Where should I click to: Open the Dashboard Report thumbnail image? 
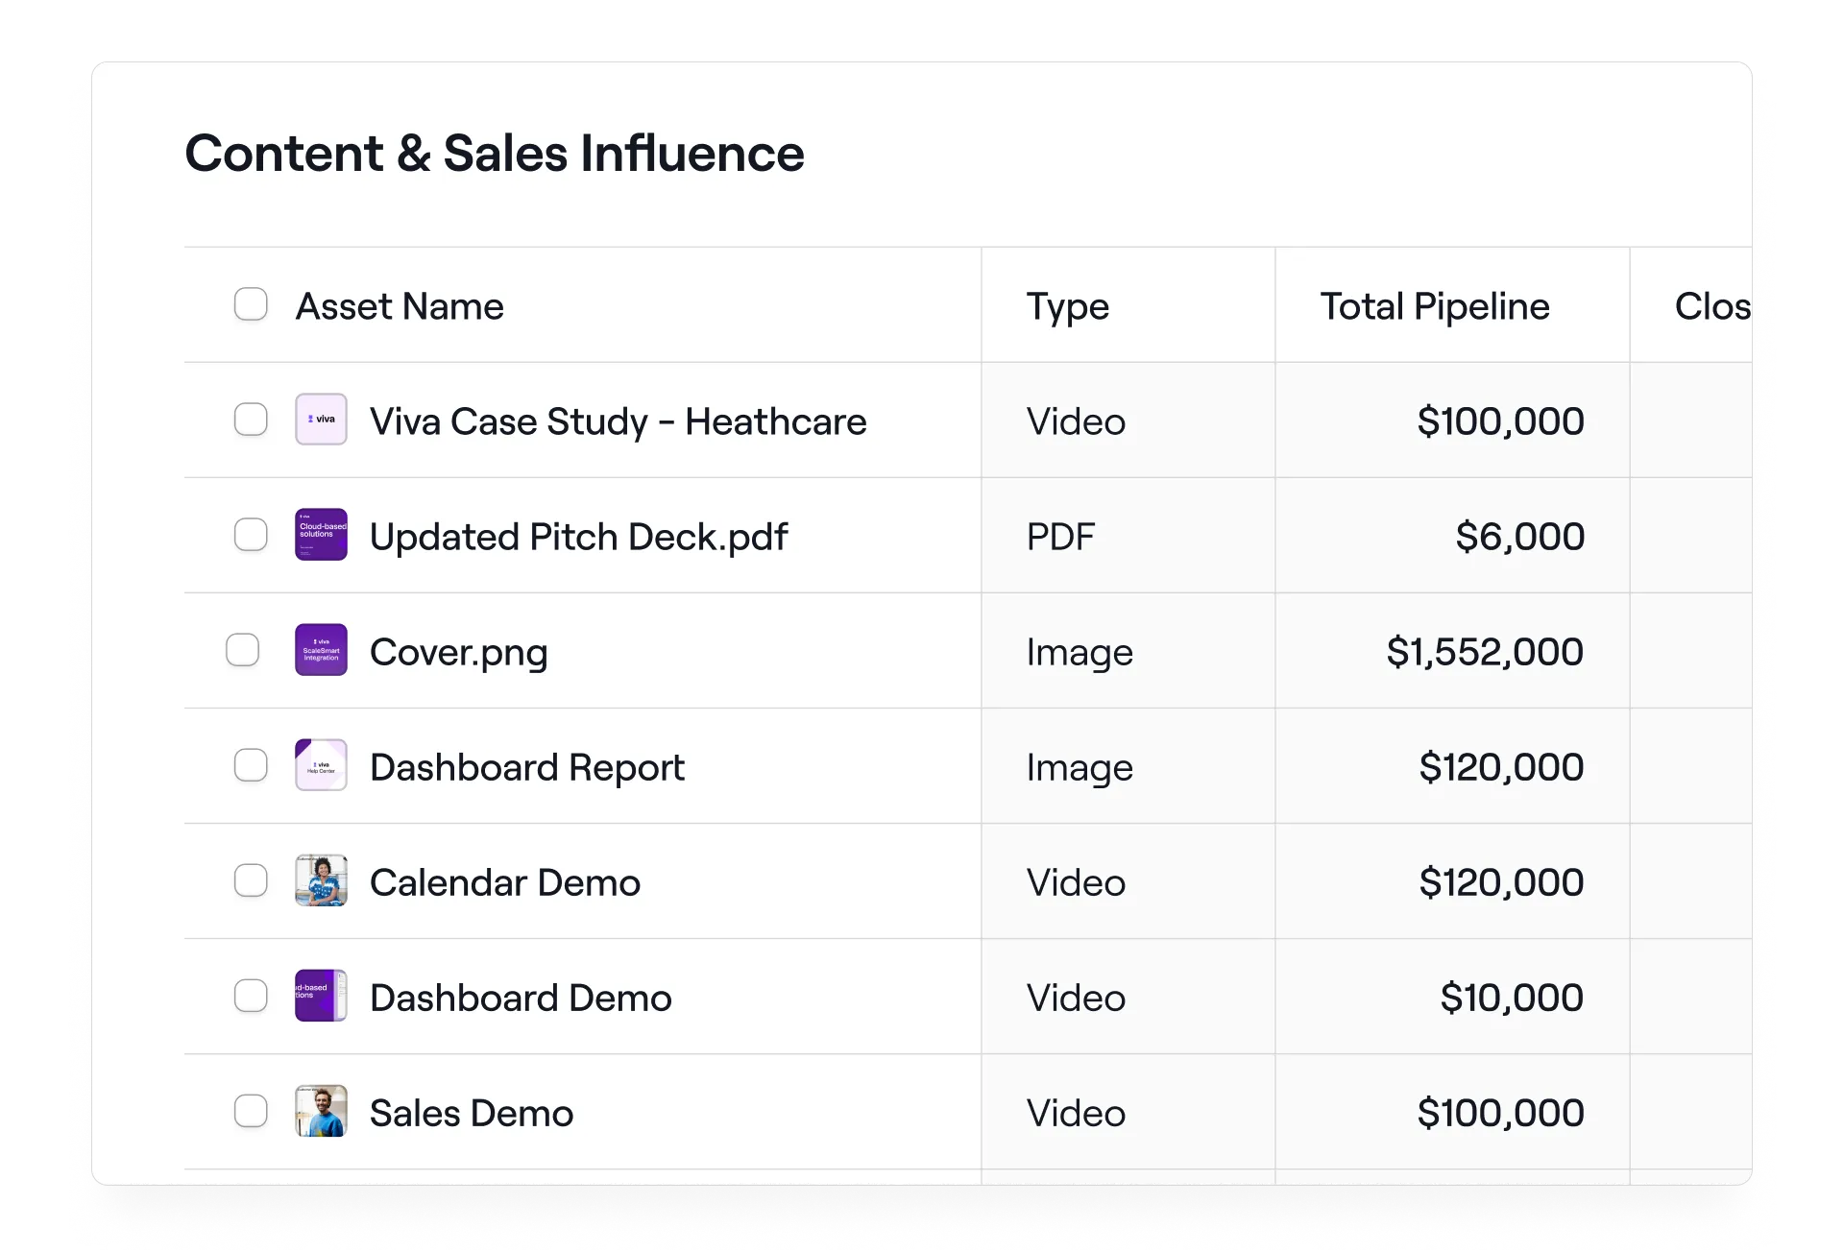[x=321, y=765]
